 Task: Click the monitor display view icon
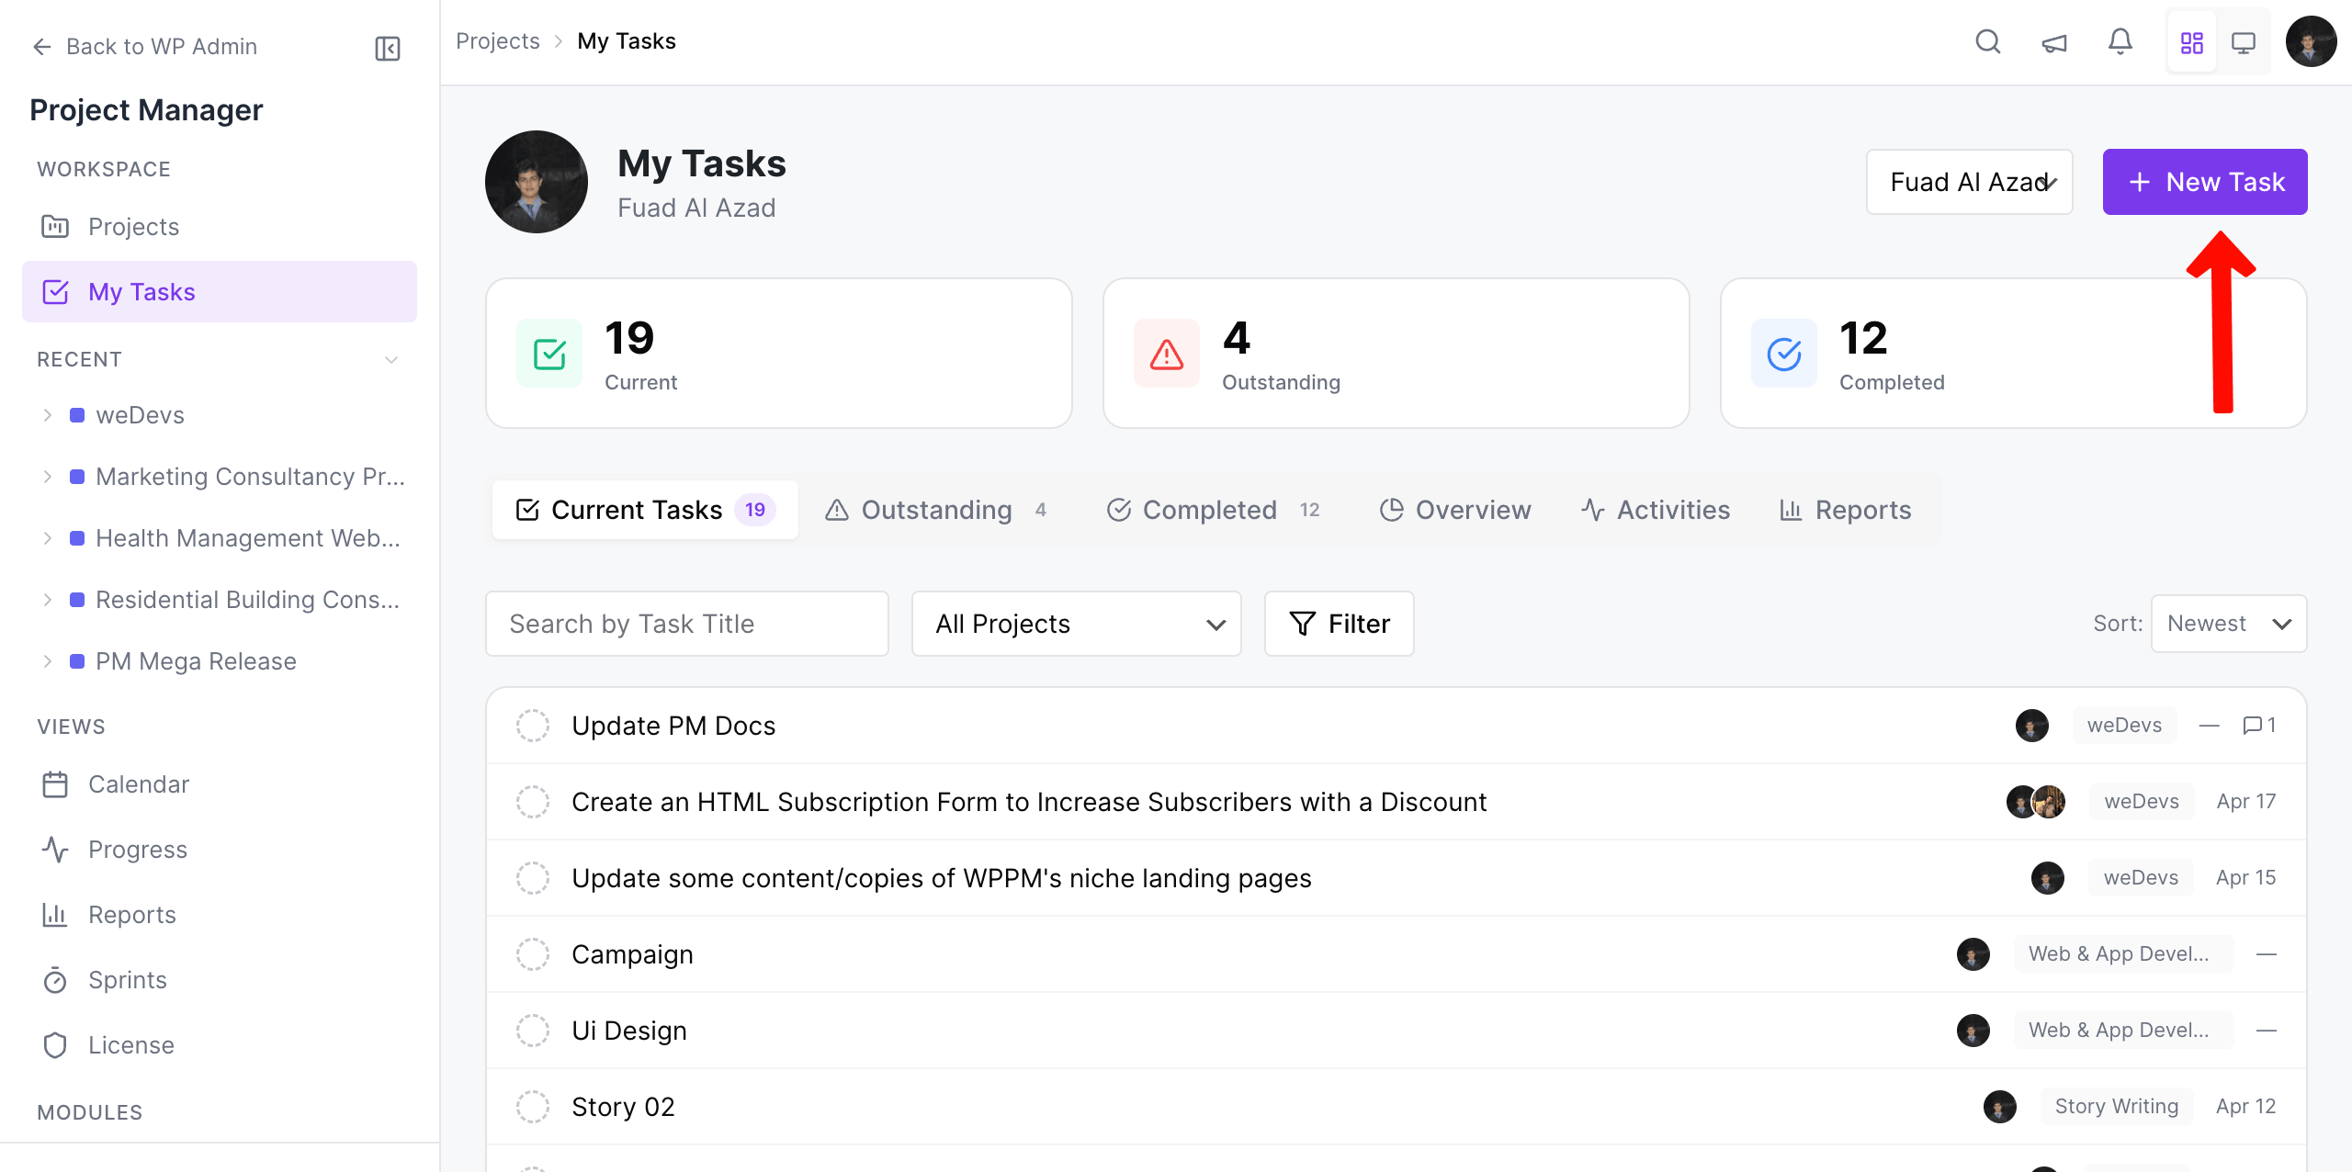[2244, 42]
